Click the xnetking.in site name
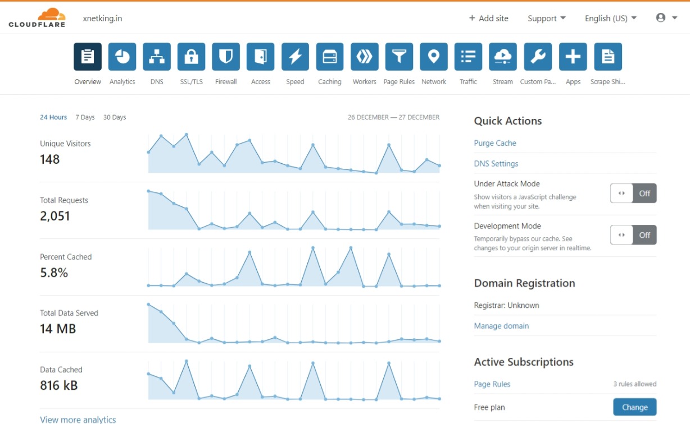The height and width of the screenshot is (424, 690). coord(102,18)
